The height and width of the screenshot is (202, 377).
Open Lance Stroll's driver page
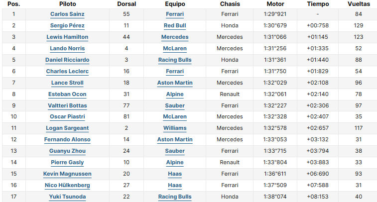[67, 83]
